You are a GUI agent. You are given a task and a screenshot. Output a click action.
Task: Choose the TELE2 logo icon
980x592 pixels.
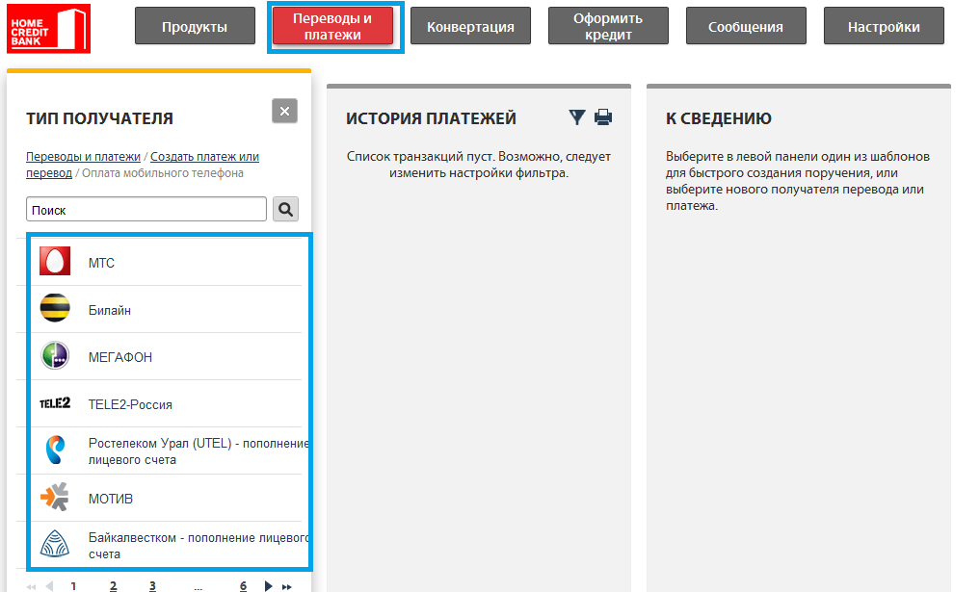pyautogui.click(x=55, y=403)
